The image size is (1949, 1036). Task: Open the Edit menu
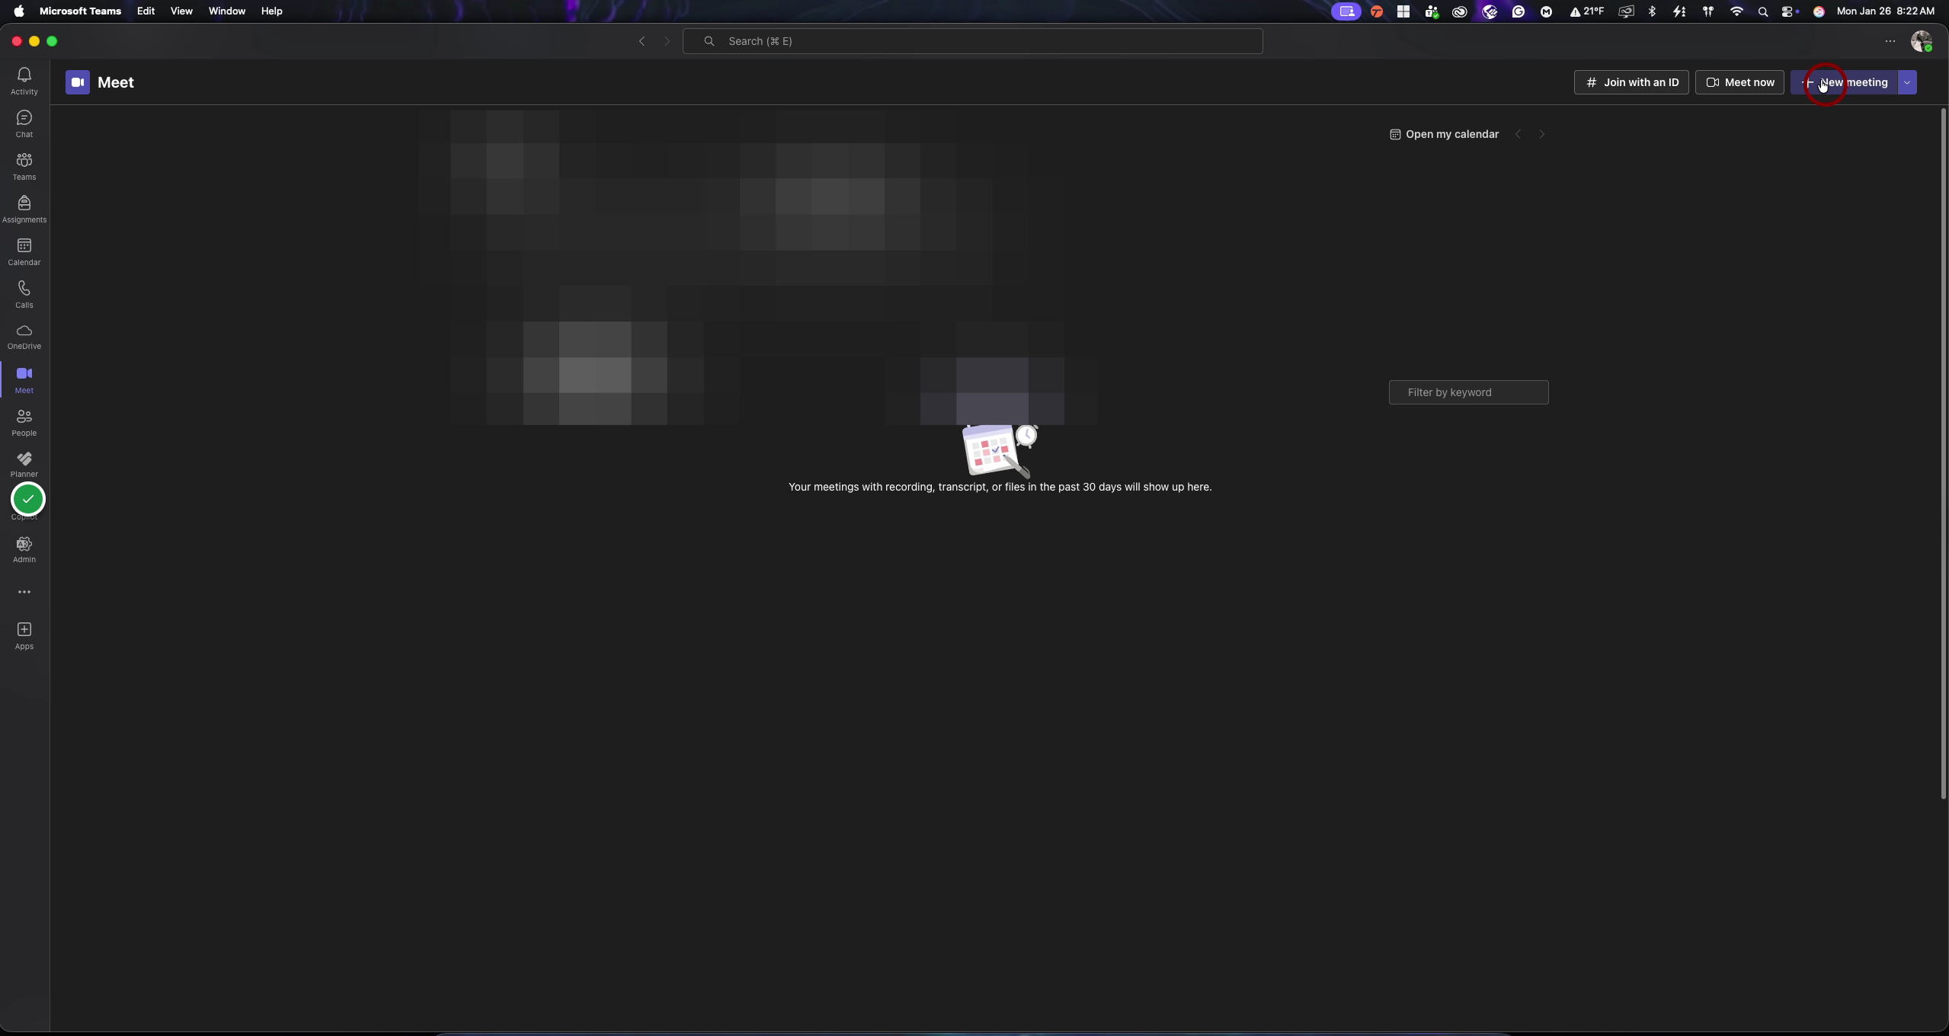click(x=146, y=11)
